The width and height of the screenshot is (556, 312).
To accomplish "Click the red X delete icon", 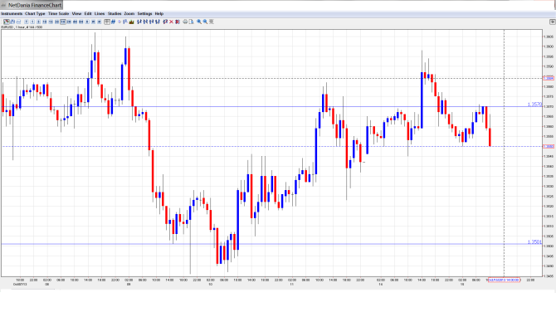I will pyautogui.click(x=171, y=22).
